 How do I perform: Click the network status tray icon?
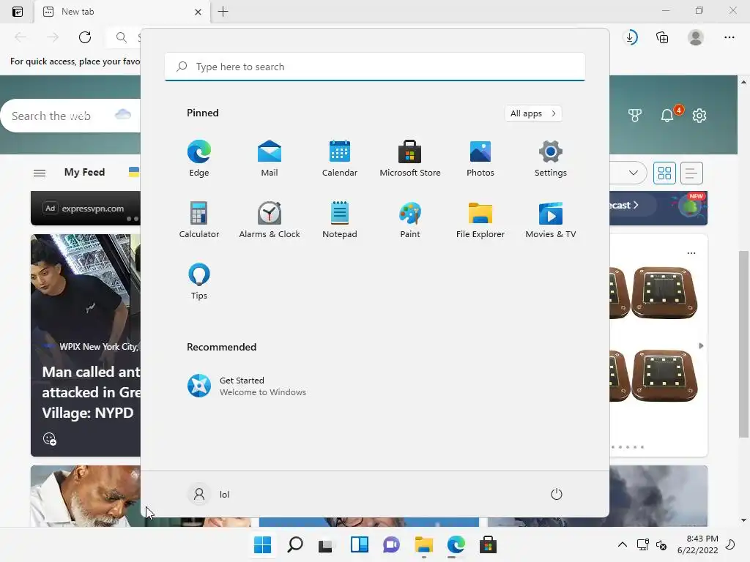click(x=642, y=544)
